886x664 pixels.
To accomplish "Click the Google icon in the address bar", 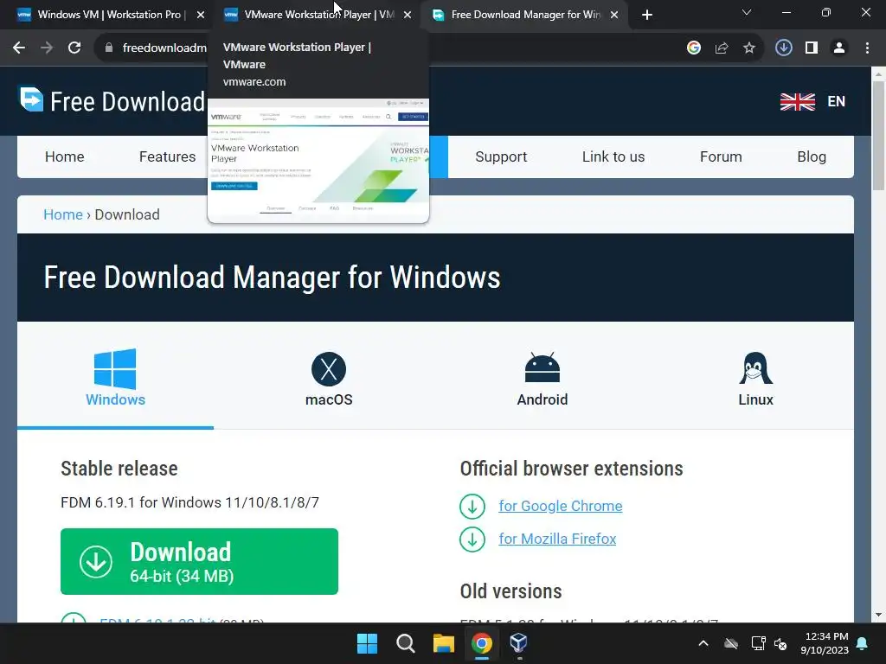I will pyautogui.click(x=694, y=48).
